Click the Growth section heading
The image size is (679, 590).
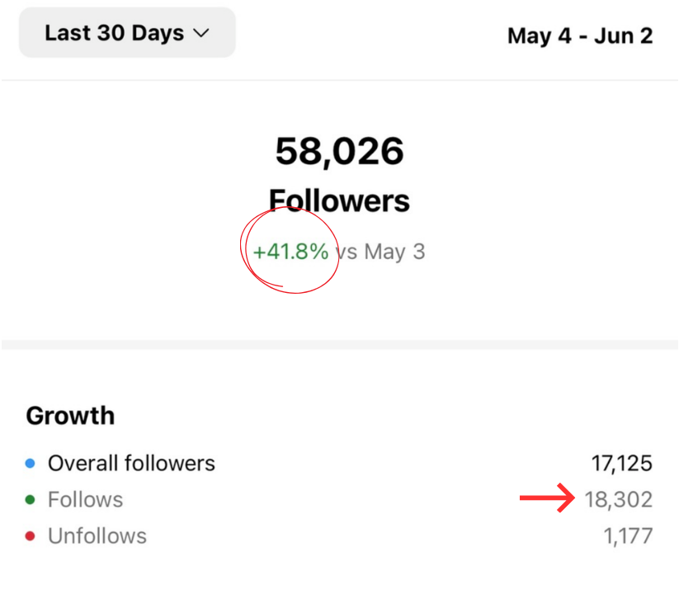pos(70,415)
